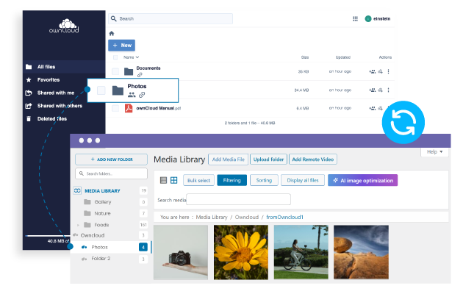Check the ownCloud Manual.pdf checkbox
463x294 pixels.
click(x=115, y=108)
